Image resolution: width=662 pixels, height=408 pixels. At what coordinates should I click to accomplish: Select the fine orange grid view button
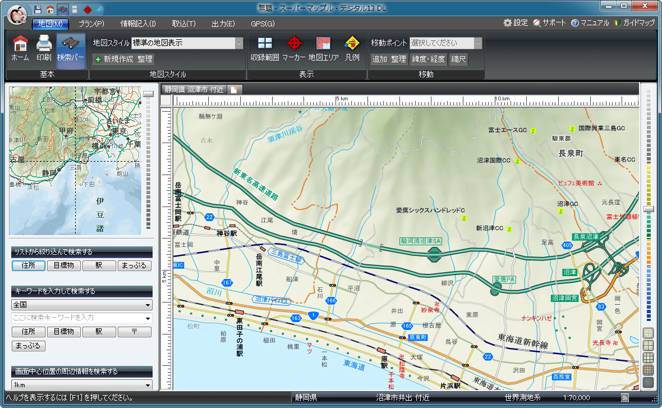[647, 370]
